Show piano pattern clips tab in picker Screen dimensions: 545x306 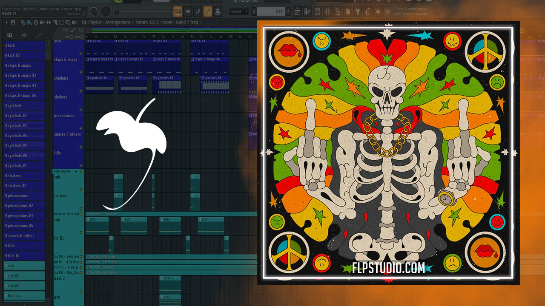pyautogui.click(x=10, y=35)
